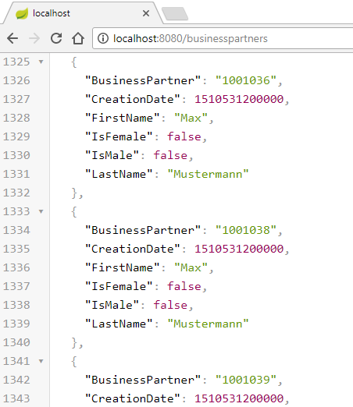Screen dimensions: 353x407
Task: Reload the page with refresh icon
Action: 56,38
